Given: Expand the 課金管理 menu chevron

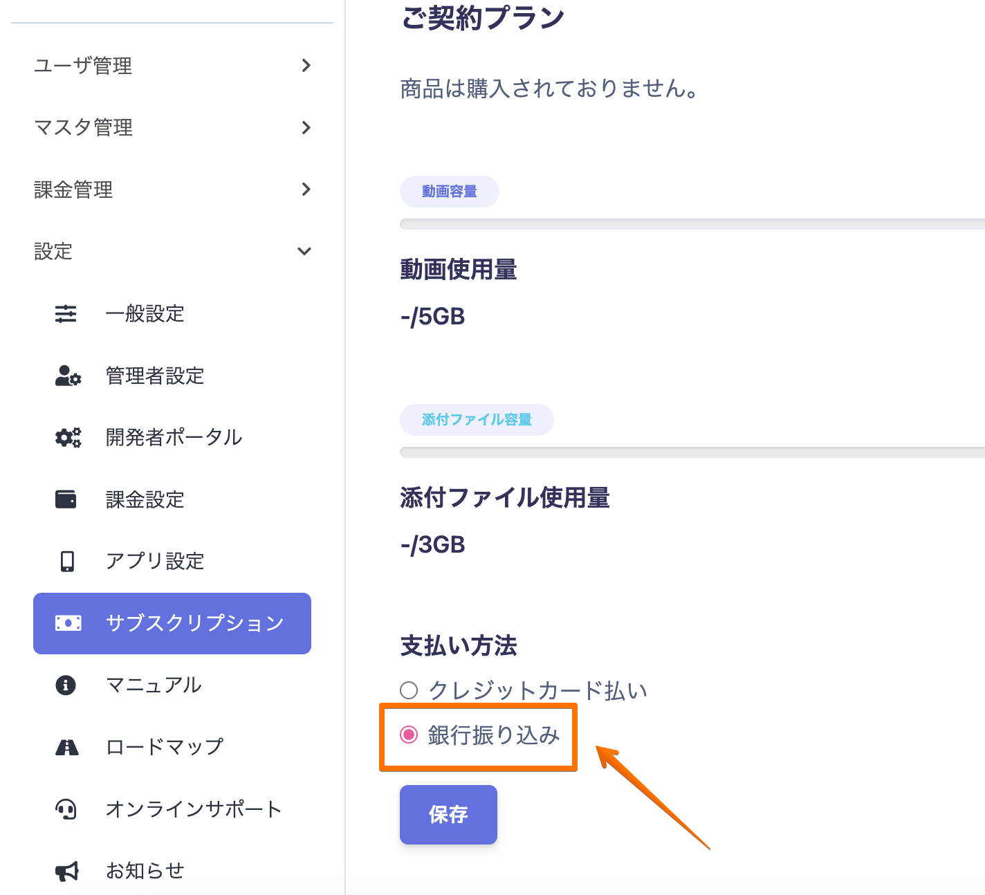Looking at the screenshot, I should coord(306,190).
